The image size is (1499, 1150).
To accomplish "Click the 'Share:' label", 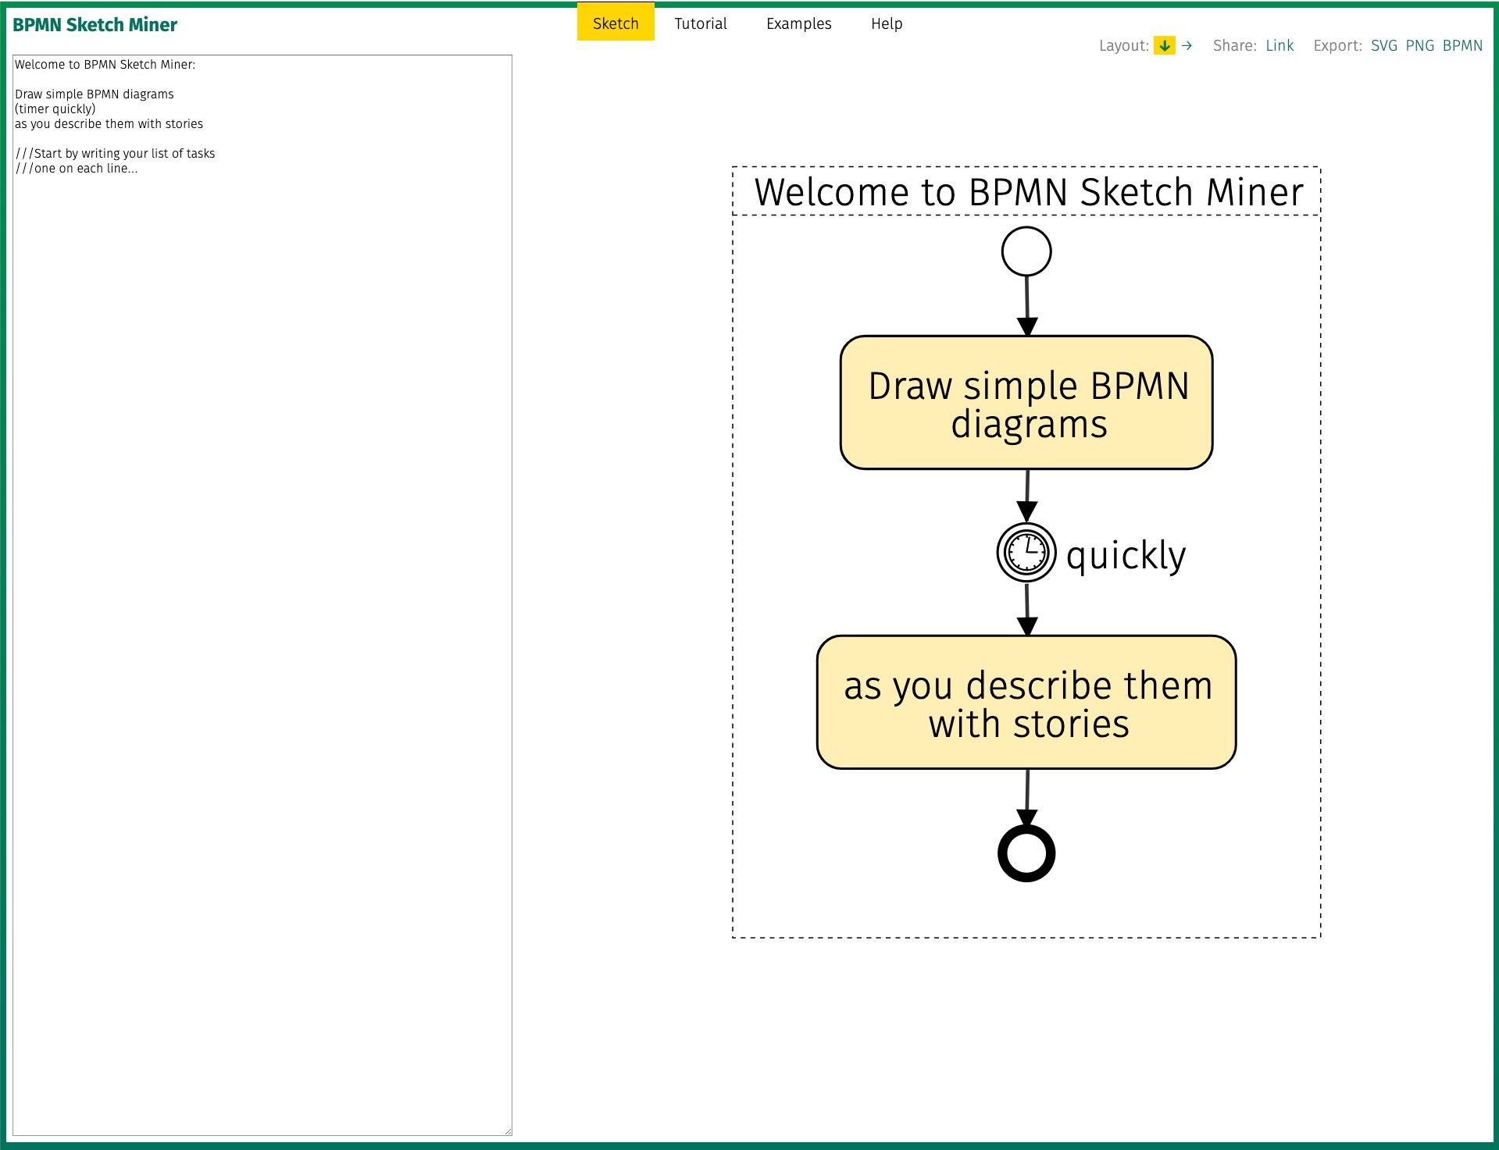I will tap(1234, 45).
